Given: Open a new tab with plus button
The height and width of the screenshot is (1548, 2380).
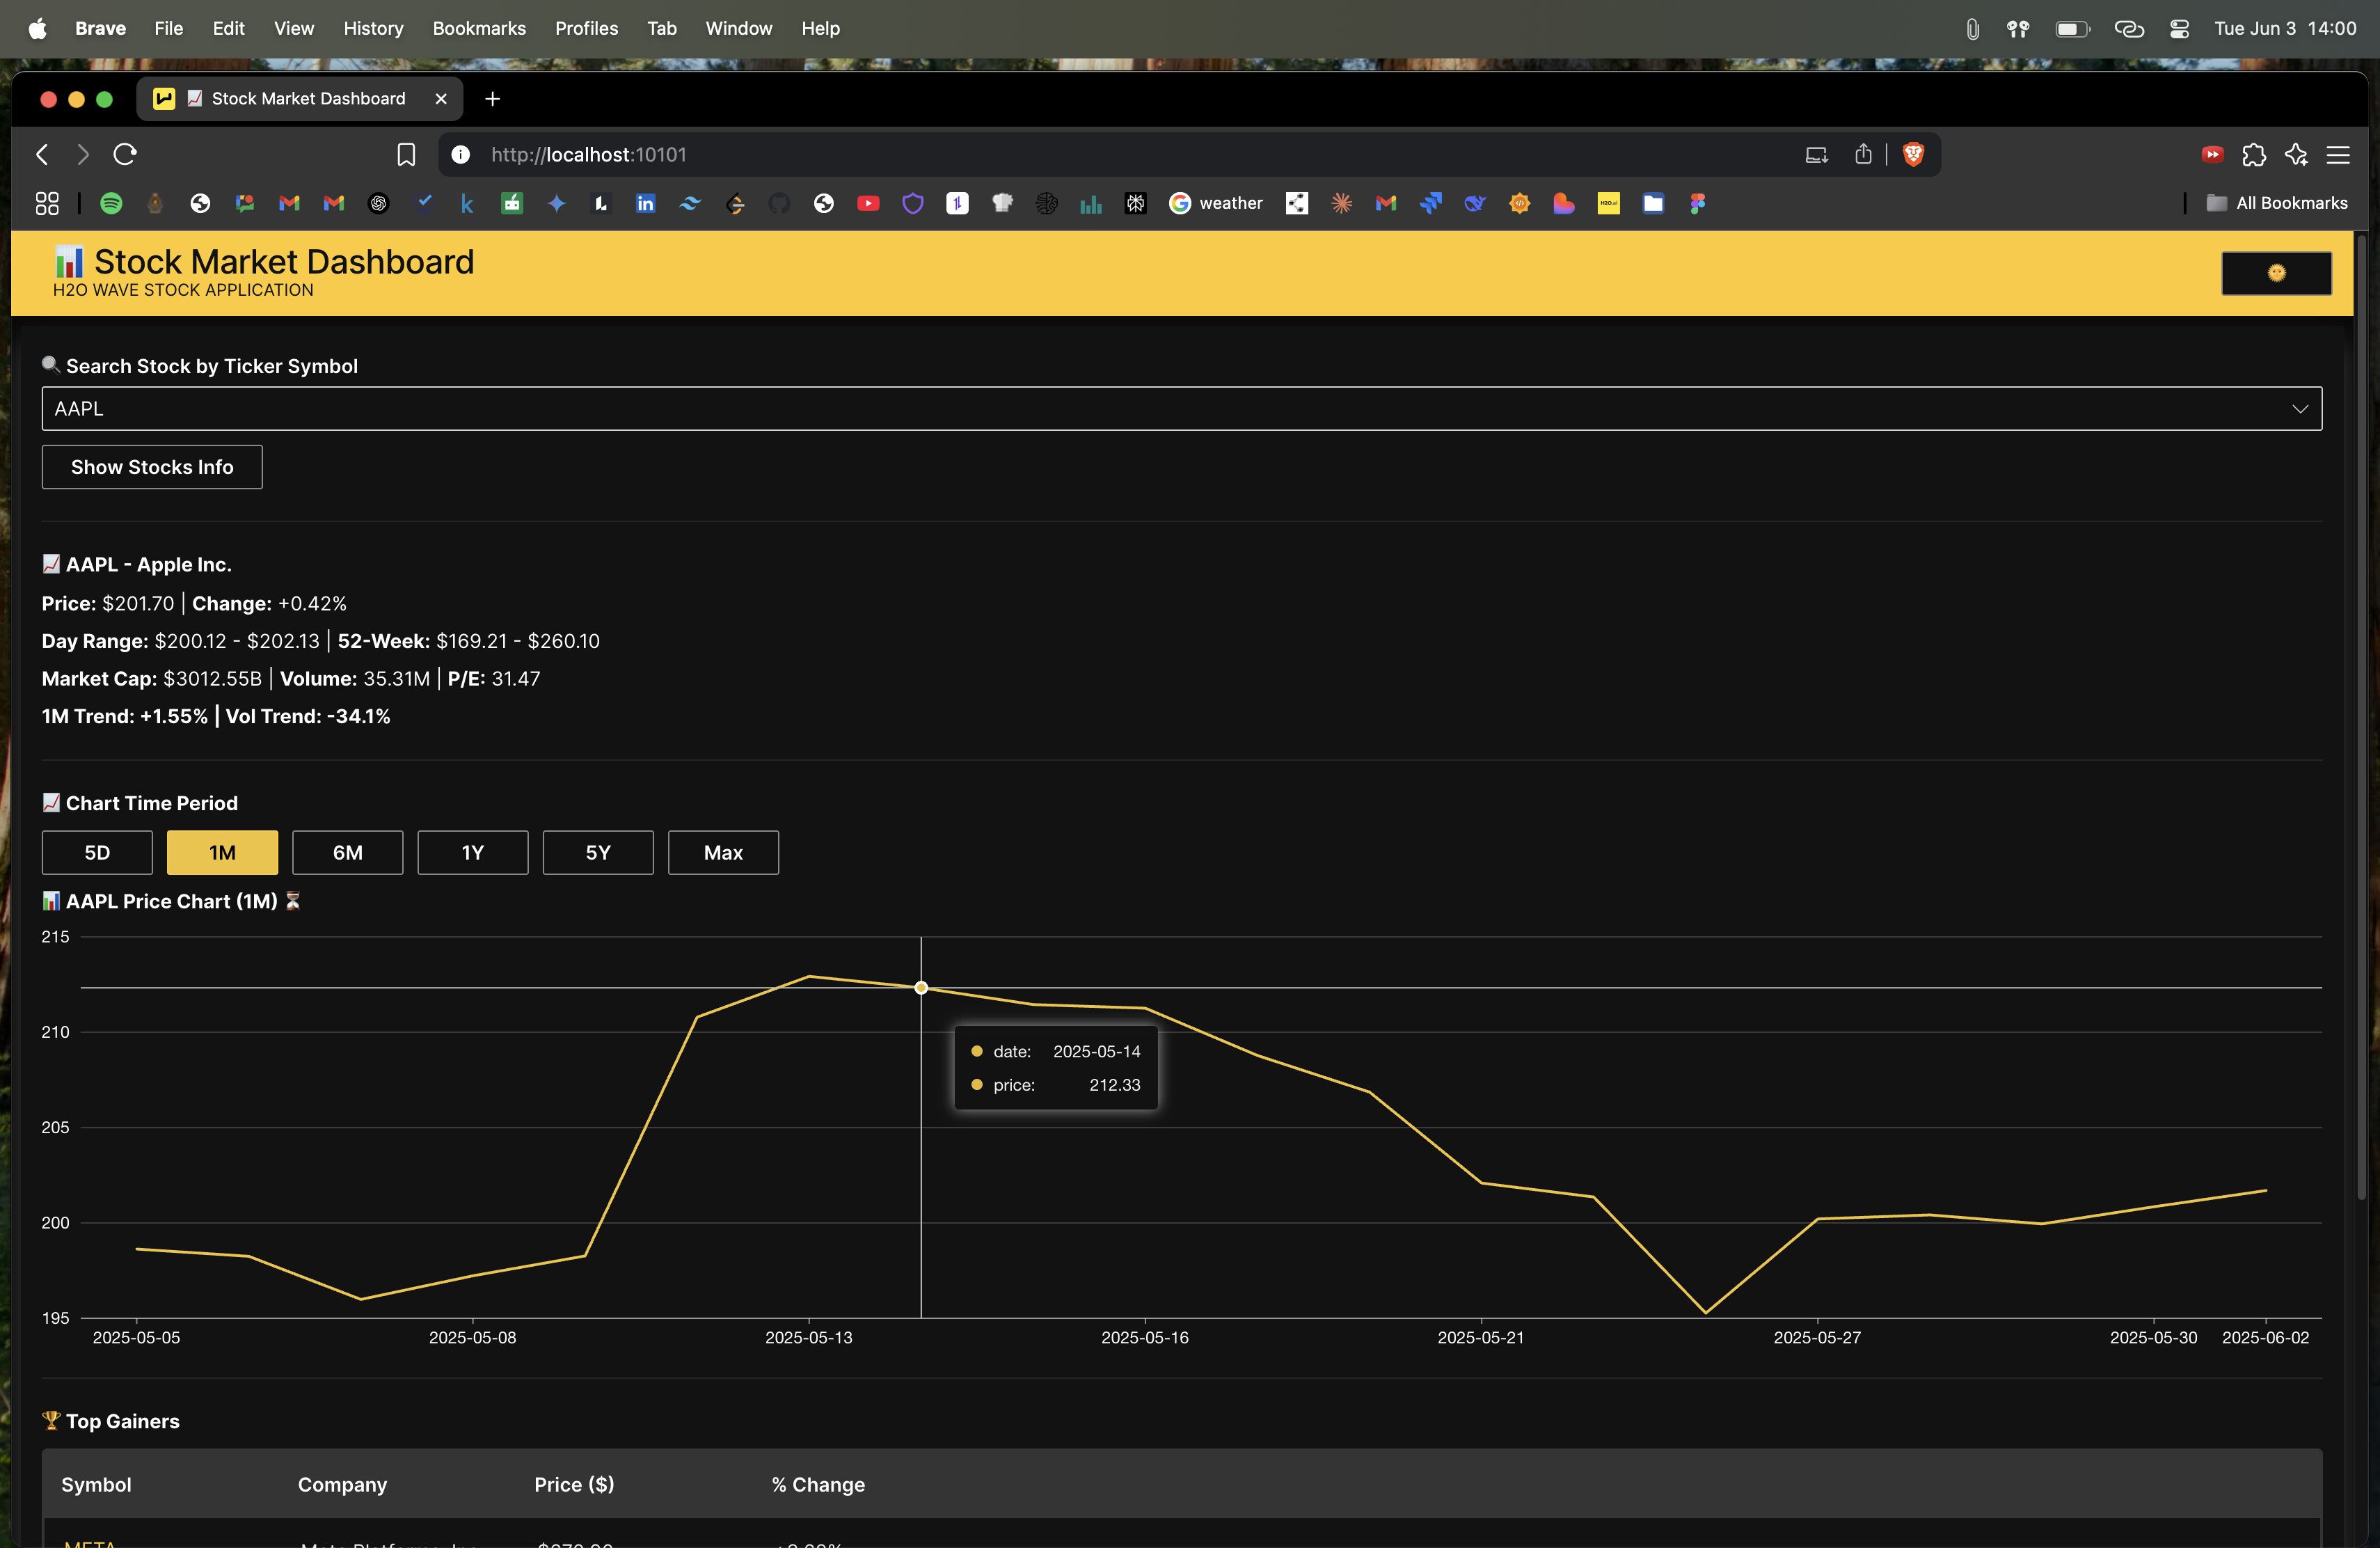Looking at the screenshot, I should tap(492, 98).
